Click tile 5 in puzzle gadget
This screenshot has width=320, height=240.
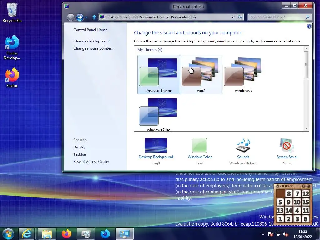click(280, 202)
